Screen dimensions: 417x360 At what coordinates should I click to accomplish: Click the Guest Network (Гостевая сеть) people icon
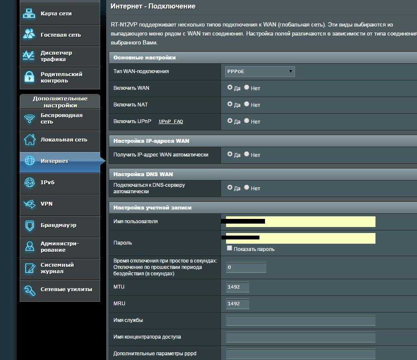(x=29, y=34)
